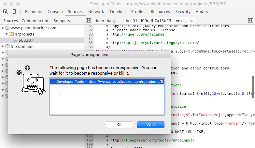Select the document icon beside 663387
Image resolution: width=255 pixels, height=148 pixels.
click(x=15, y=40)
